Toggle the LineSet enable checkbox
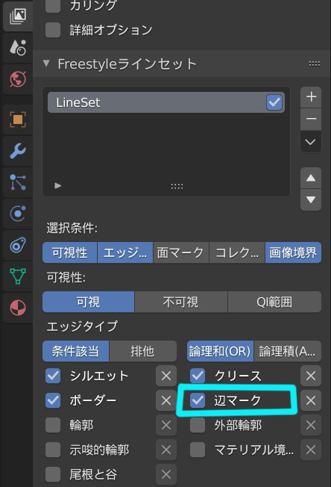This screenshot has height=487, width=331. [x=274, y=102]
